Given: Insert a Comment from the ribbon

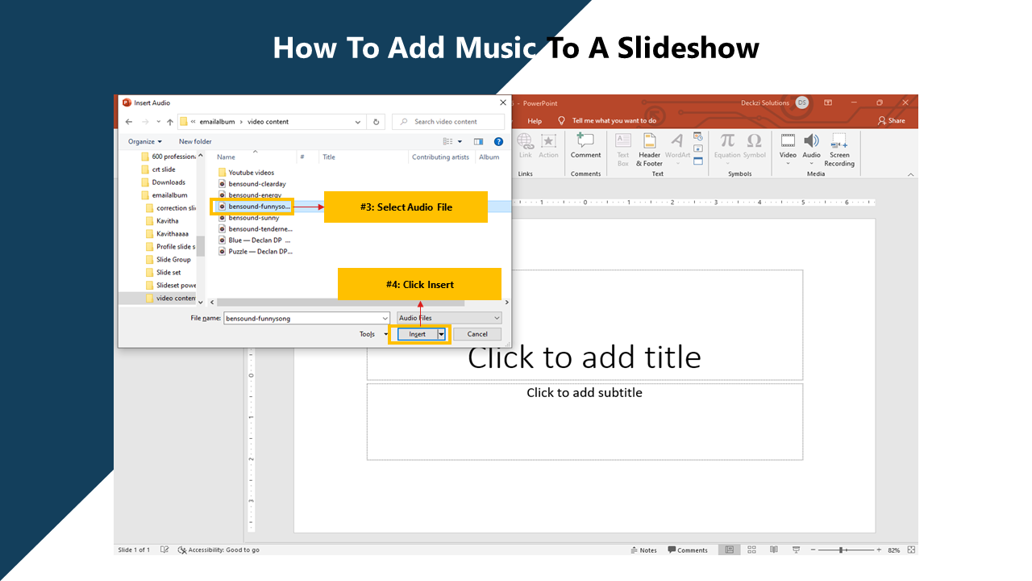Looking at the screenshot, I should click(x=585, y=146).
